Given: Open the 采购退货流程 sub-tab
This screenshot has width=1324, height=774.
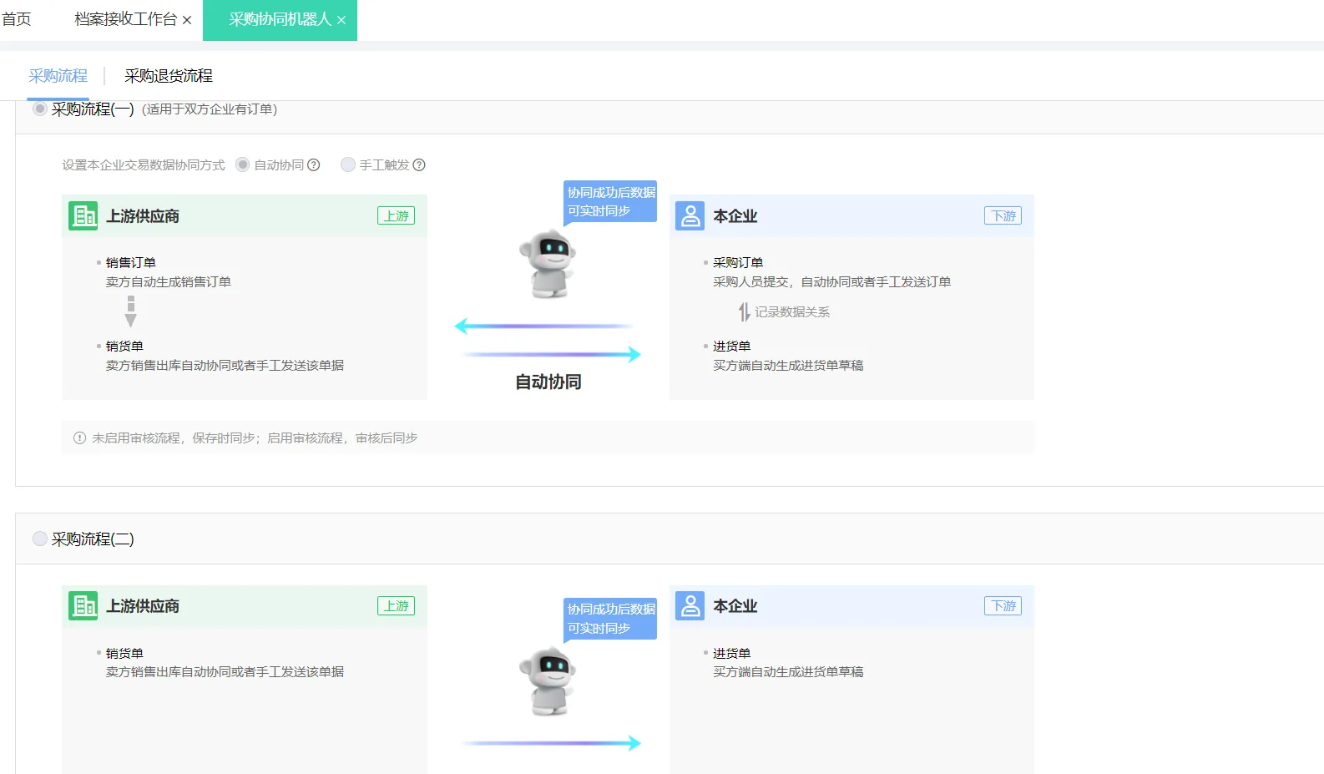Looking at the screenshot, I should coord(169,76).
